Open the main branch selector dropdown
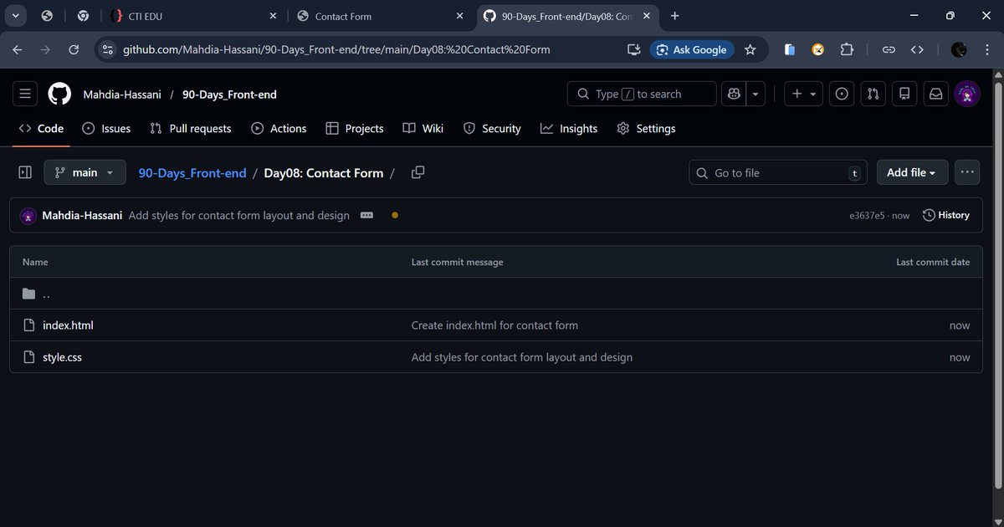1004x527 pixels. [x=85, y=172]
